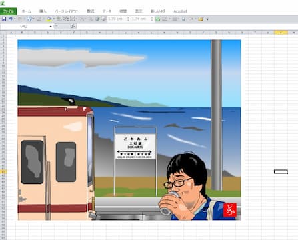Click the width field spinner arrows

(152, 19)
